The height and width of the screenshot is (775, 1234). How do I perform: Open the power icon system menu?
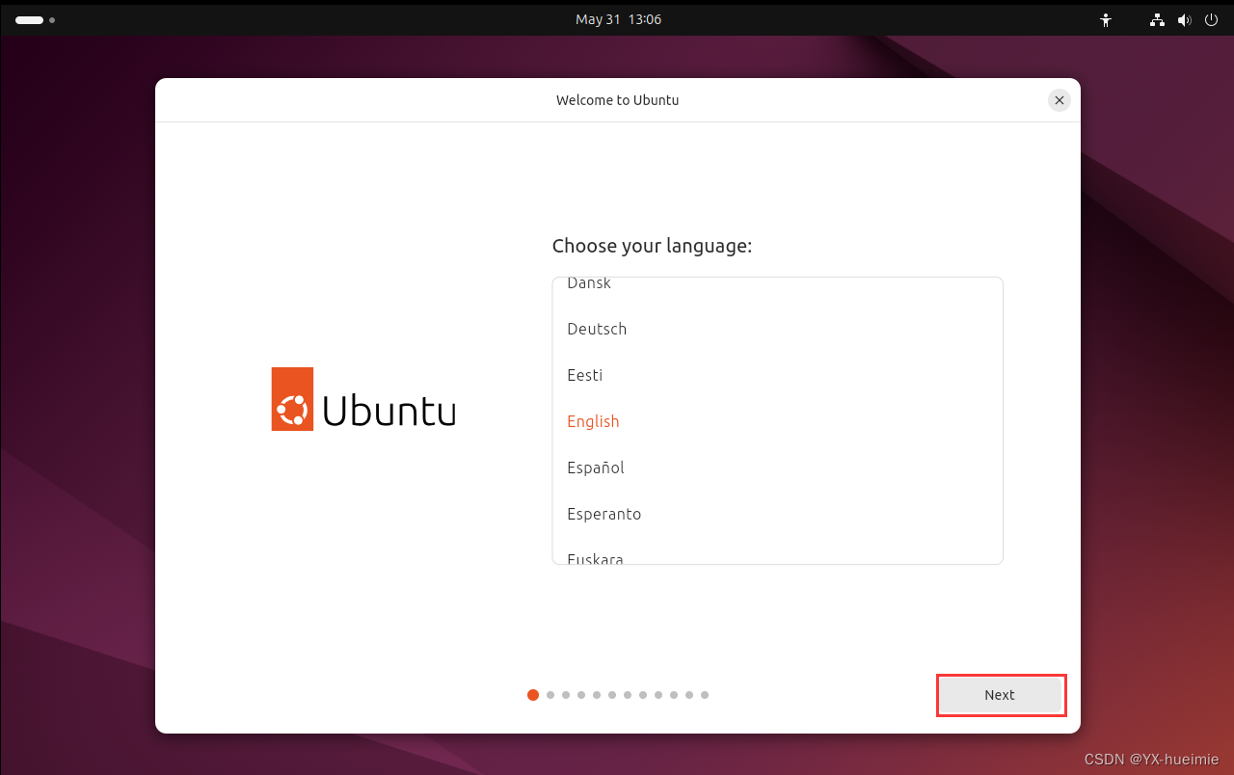tap(1211, 19)
